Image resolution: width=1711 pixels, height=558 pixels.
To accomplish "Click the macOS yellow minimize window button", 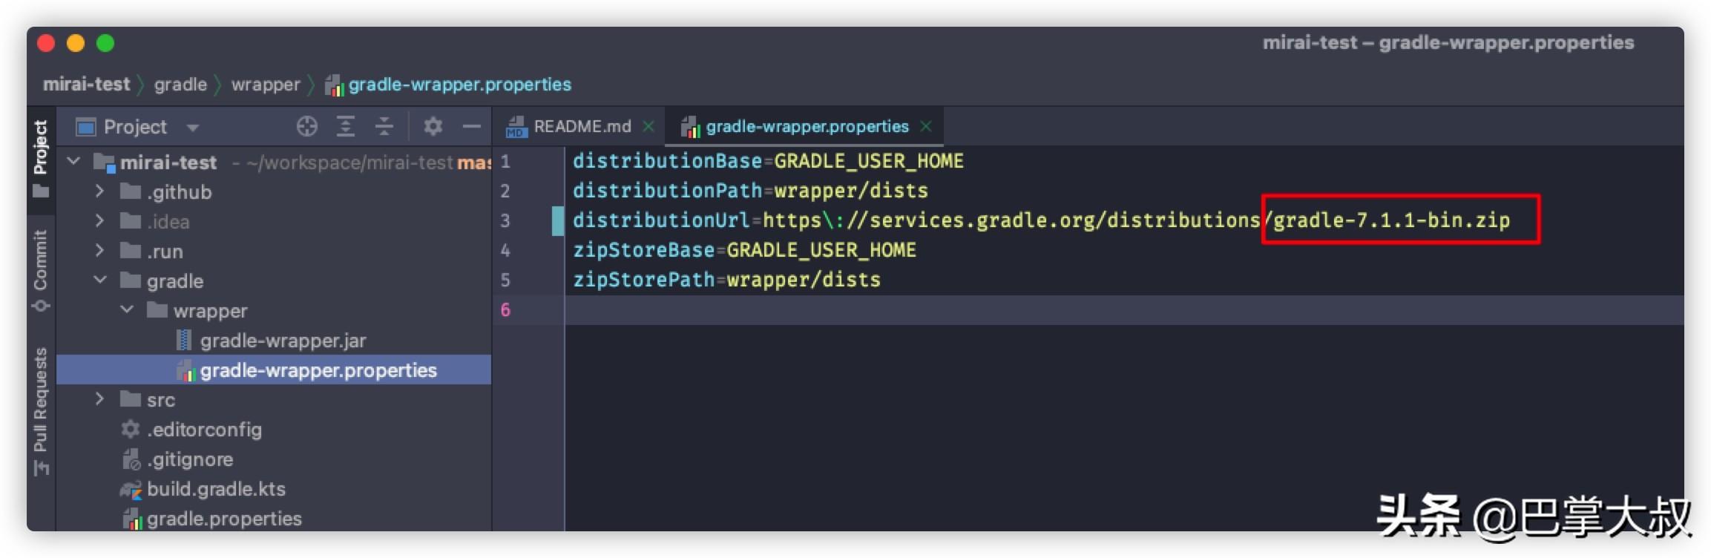I will pyautogui.click(x=76, y=43).
